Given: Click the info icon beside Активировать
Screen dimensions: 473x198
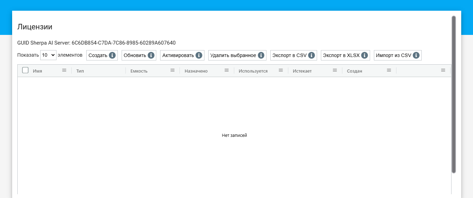Looking at the screenshot, I should [199, 55].
